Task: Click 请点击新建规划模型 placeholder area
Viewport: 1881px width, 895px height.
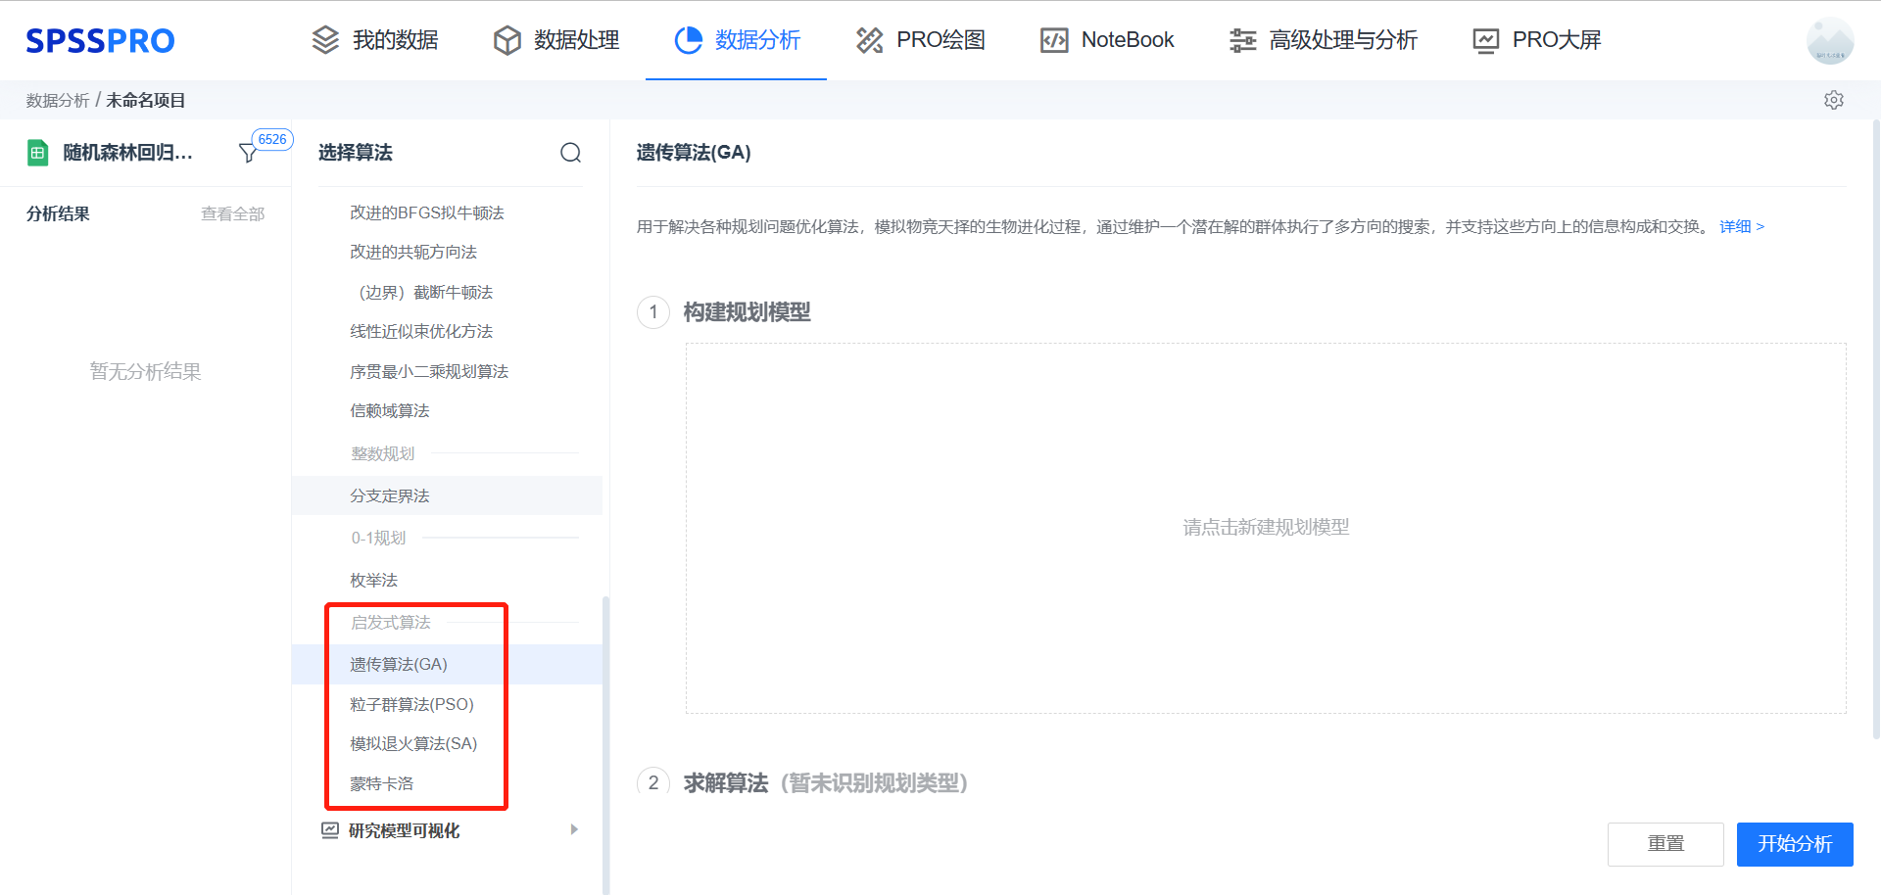Action: click(x=1266, y=527)
